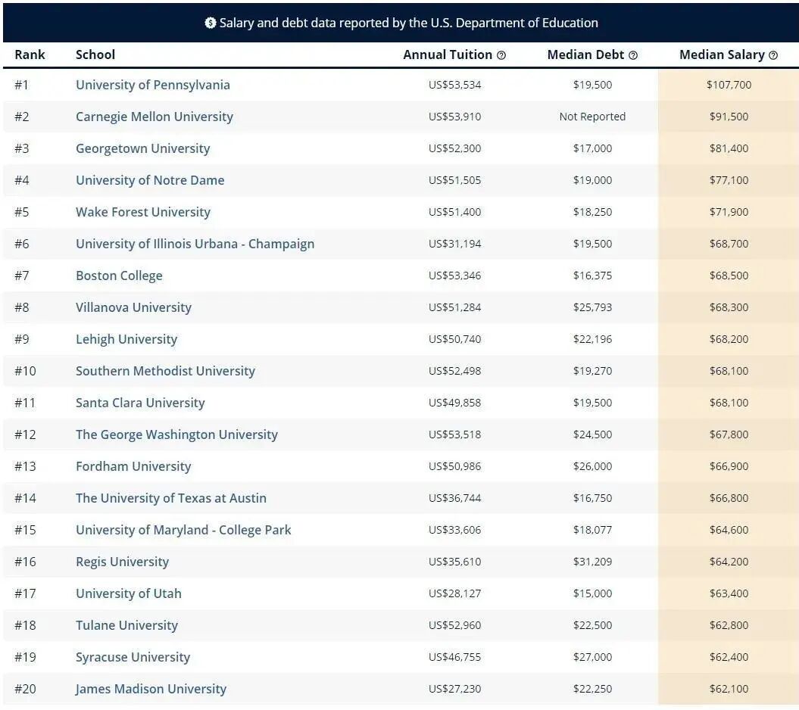Open Syracuse University link
The height and width of the screenshot is (710, 799).
(133, 657)
